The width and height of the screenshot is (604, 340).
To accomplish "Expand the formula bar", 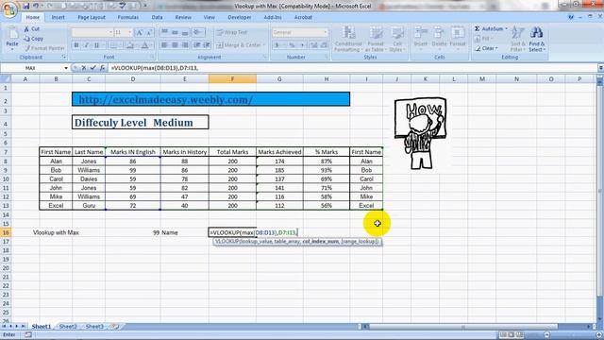I will pyautogui.click(x=600, y=68).
